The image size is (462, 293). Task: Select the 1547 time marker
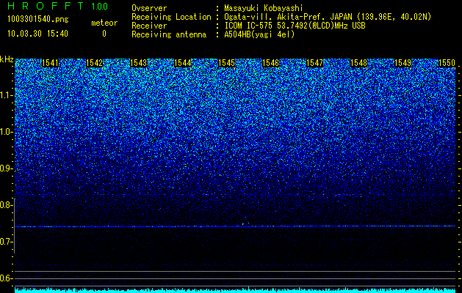[315, 63]
